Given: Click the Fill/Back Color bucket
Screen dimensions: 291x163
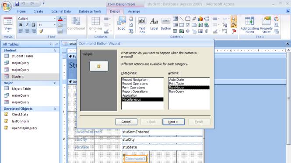Looking at the screenshot, I should click(60, 25).
